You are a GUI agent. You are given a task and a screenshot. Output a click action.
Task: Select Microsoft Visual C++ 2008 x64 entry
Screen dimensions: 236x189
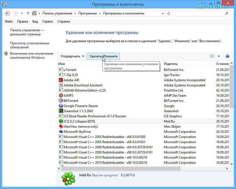(108, 147)
